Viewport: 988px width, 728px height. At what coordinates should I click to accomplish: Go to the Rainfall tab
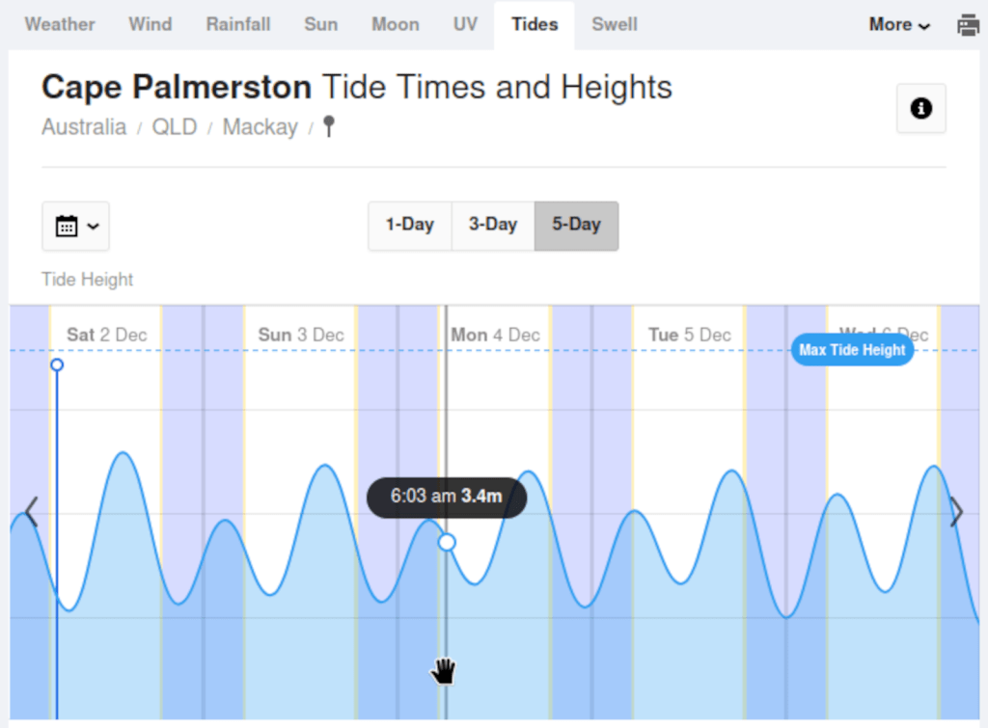[x=238, y=24]
